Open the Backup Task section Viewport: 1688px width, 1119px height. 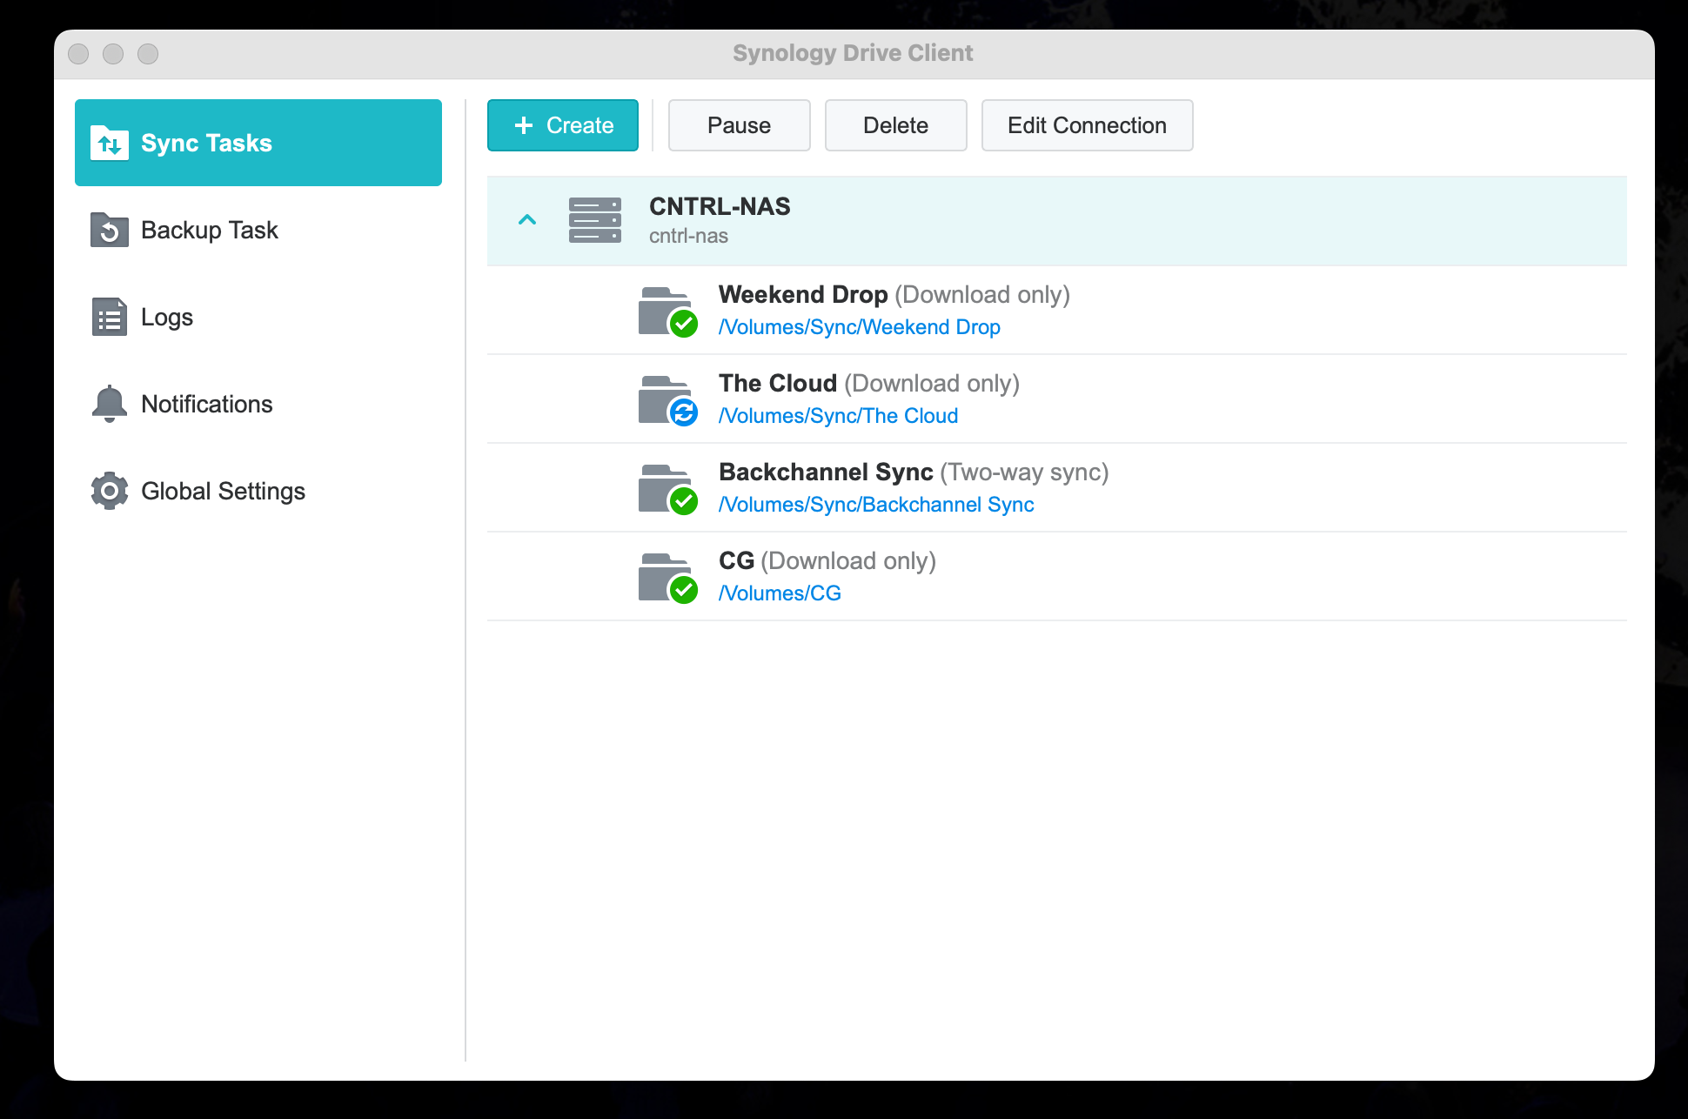point(209,231)
